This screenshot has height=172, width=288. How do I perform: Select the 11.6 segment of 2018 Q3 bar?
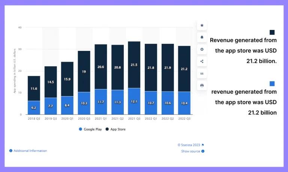point(34,89)
